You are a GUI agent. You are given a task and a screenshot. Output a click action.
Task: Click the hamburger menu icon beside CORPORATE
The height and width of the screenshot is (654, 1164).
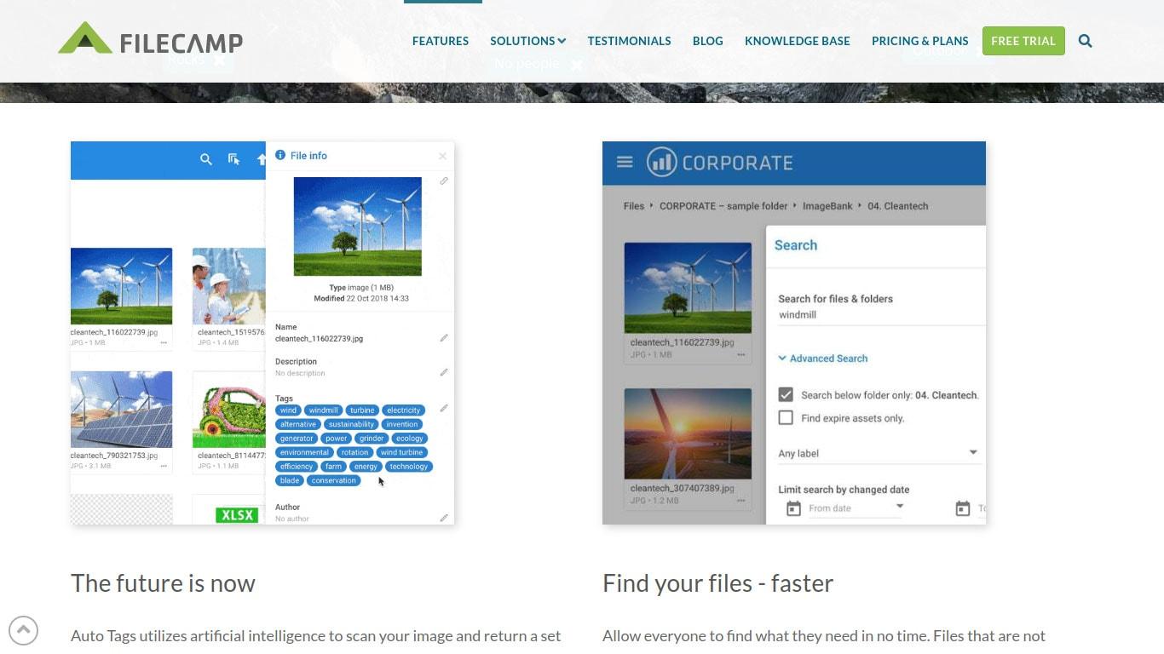(625, 162)
